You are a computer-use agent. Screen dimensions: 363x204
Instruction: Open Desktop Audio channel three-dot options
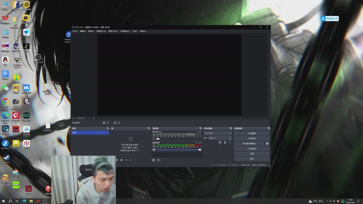(154, 146)
